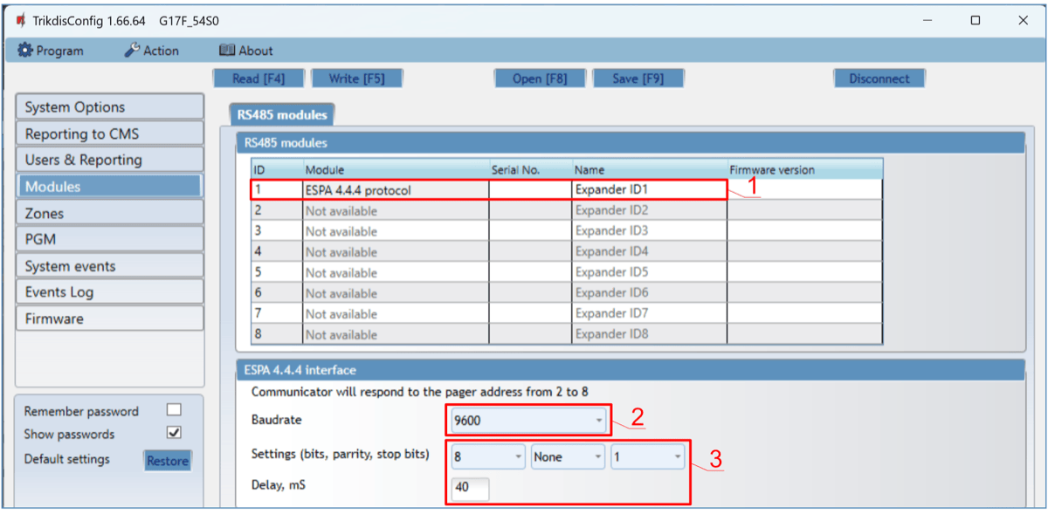The height and width of the screenshot is (514, 1048).
Task: Restore default settings
Action: tap(167, 461)
